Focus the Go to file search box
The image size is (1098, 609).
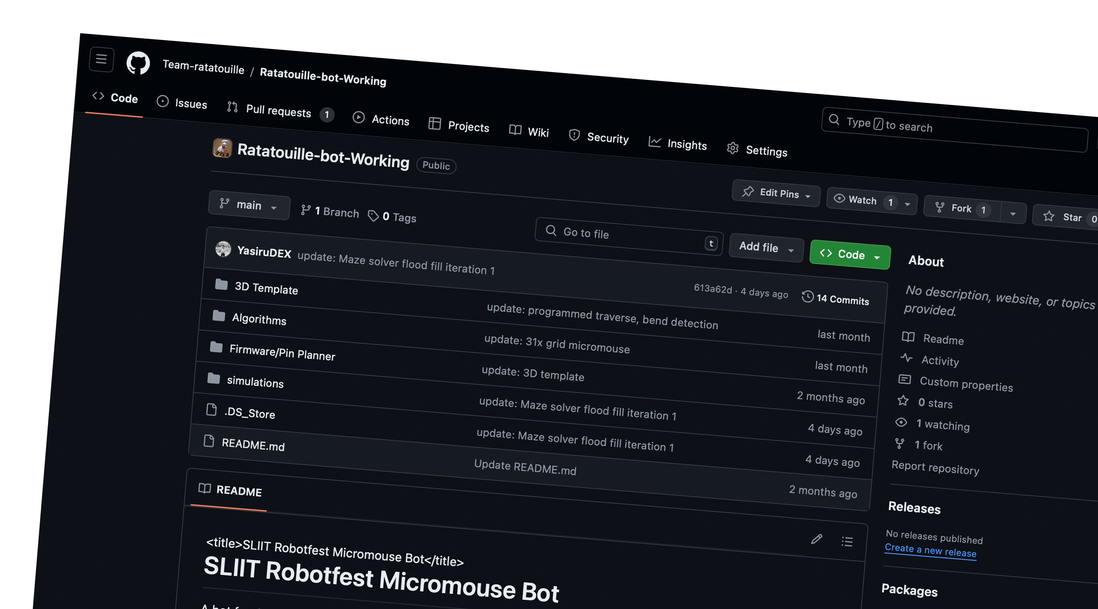coord(629,237)
